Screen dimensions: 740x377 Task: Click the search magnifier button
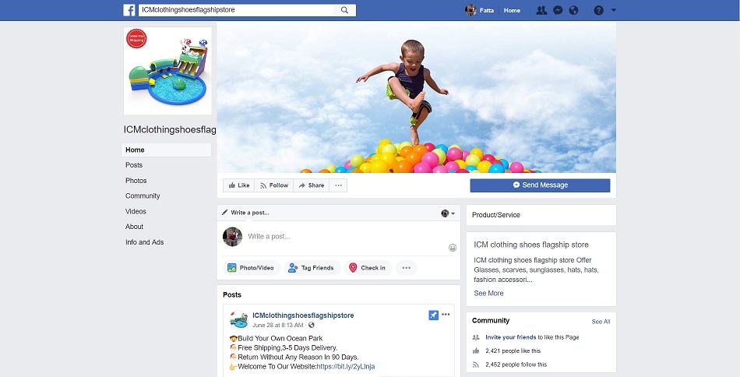[344, 10]
